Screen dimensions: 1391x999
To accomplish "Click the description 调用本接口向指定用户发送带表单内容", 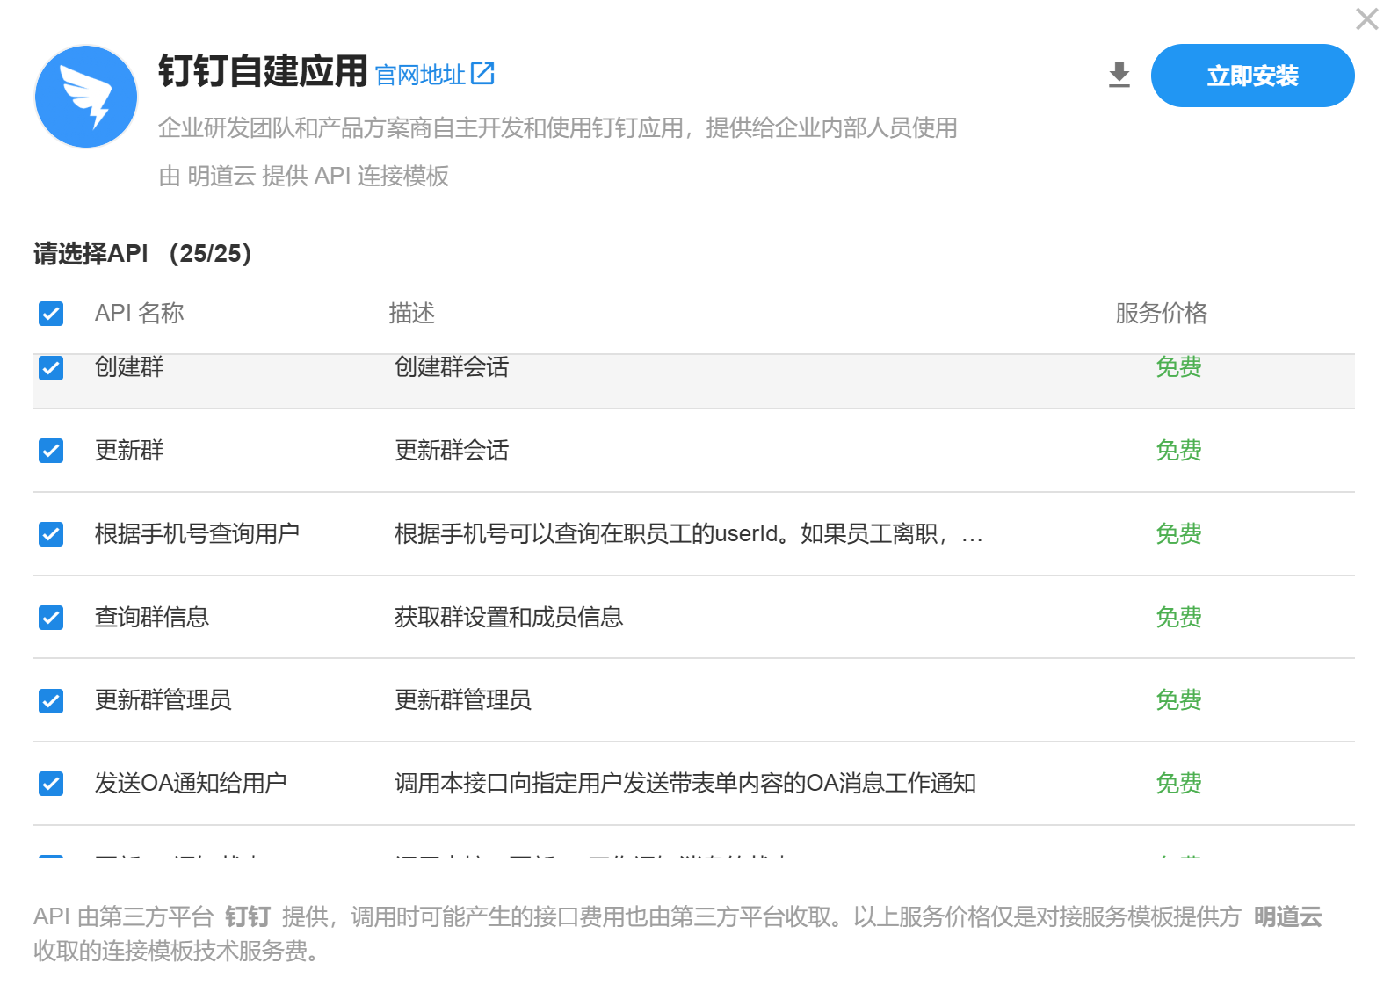I will 685,783.
